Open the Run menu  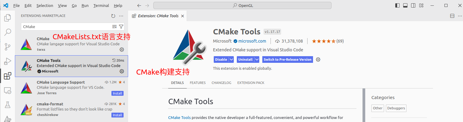click(x=85, y=5)
